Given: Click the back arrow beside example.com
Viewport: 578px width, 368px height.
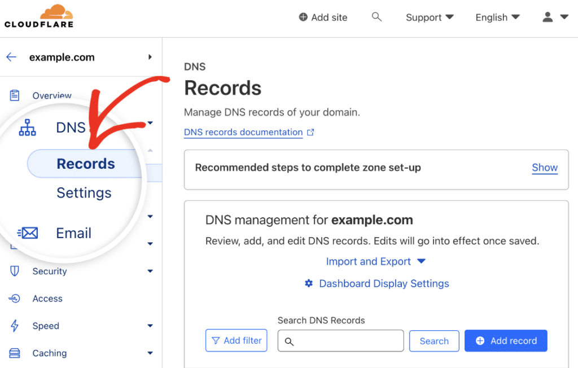Looking at the screenshot, I should [x=11, y=57].
